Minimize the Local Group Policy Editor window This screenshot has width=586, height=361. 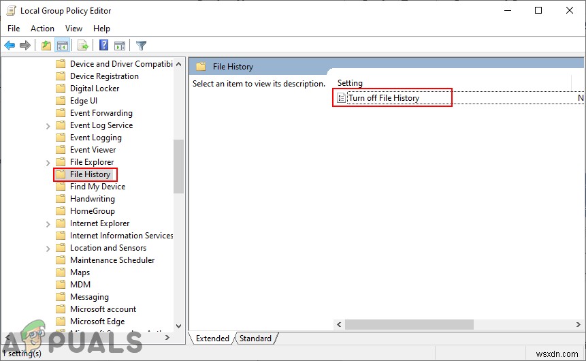[x=508, y=10]
